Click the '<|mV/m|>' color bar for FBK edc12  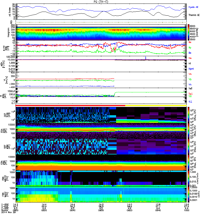(189, 179)
